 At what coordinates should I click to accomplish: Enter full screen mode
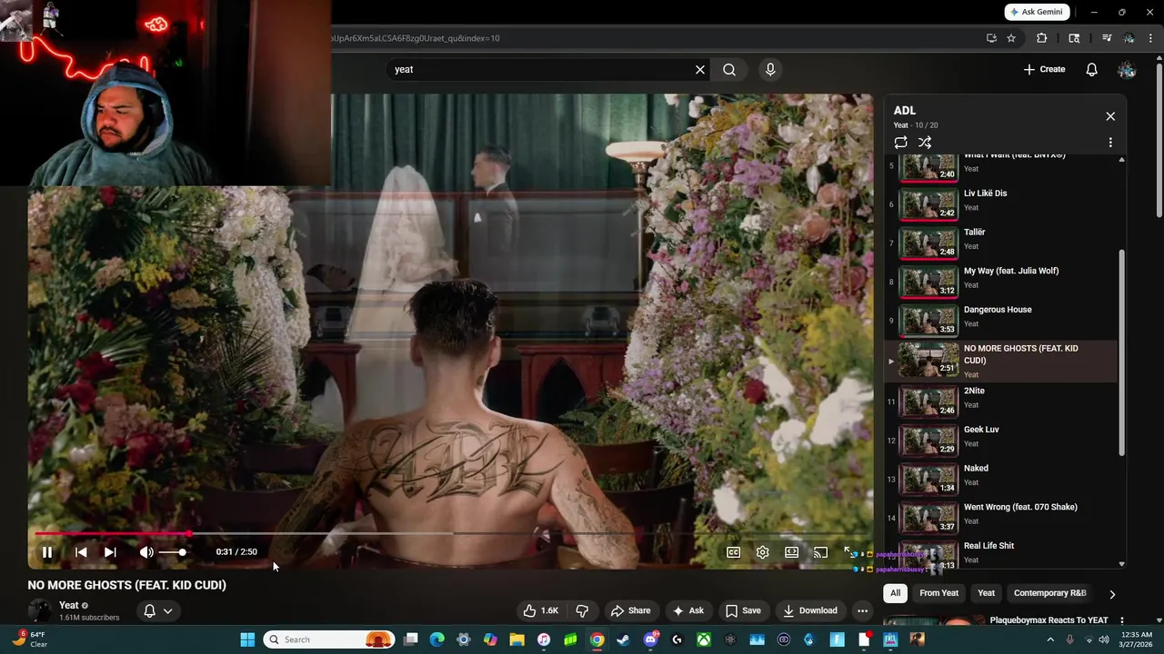pos(849,552)
